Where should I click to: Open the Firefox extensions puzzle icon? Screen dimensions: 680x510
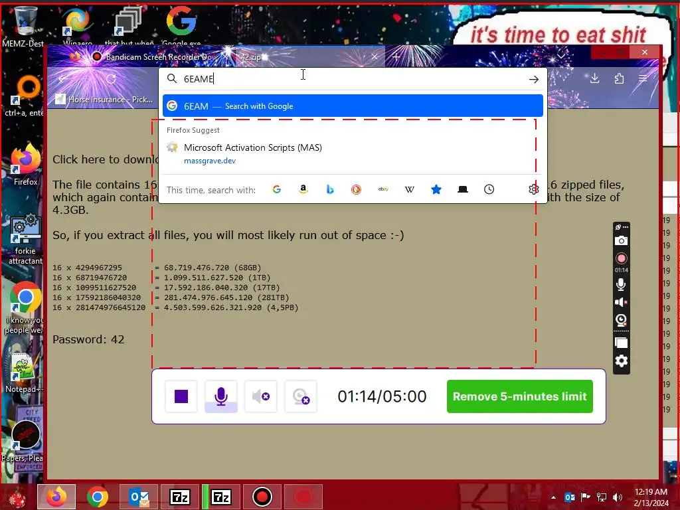tap(619, 78)
